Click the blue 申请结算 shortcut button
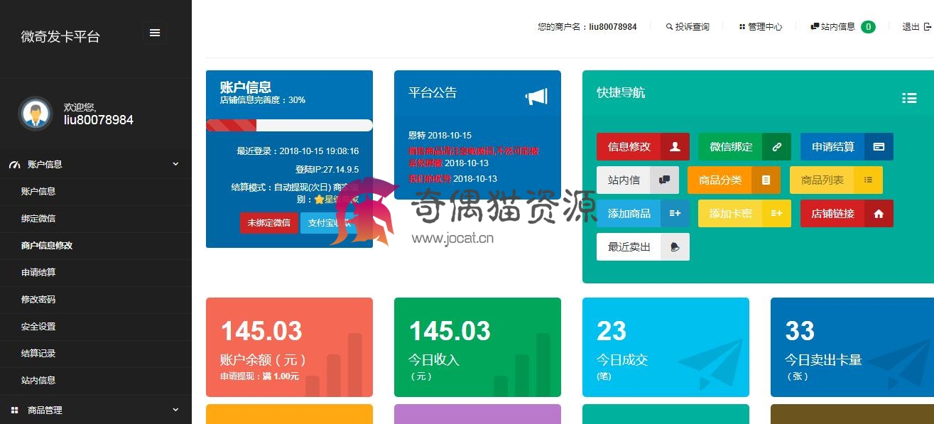 (x=847, y=146)
